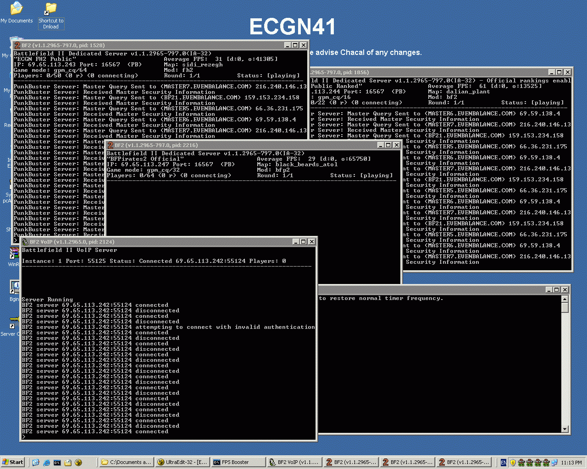Open the Shortcut to Dnload folder icon
This screenshot has height=469, width=587.
click(x=51, y=16)
